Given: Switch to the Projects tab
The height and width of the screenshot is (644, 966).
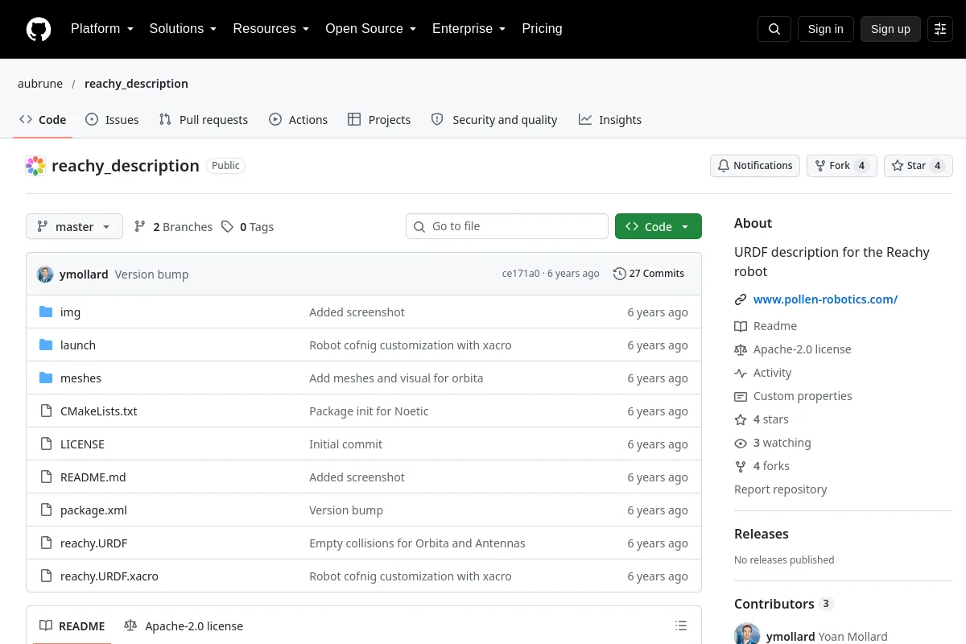Looking at the screenshot, I should 379,120.
